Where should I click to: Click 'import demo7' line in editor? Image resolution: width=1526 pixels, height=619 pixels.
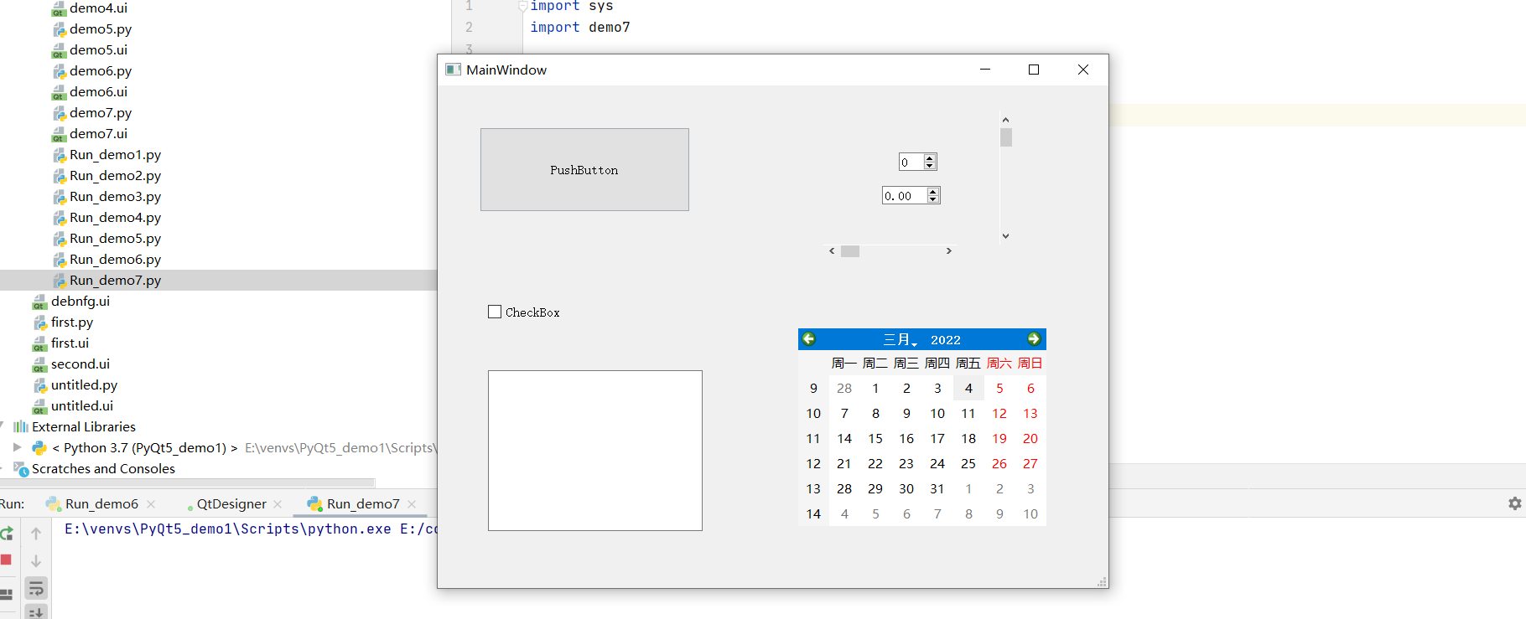[580, 27]
